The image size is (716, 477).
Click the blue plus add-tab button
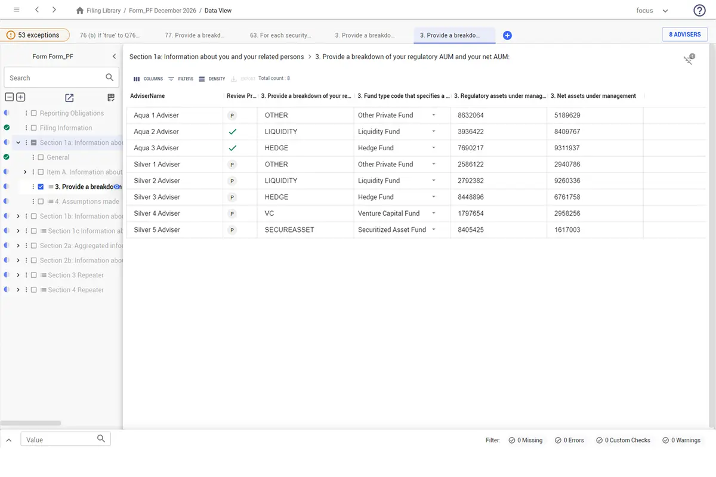tap(507, 36)
